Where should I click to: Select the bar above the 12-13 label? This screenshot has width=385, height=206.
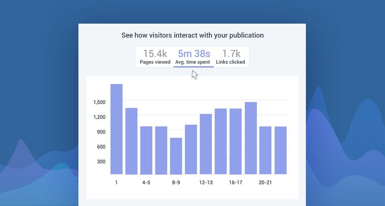tap(206, 144)
